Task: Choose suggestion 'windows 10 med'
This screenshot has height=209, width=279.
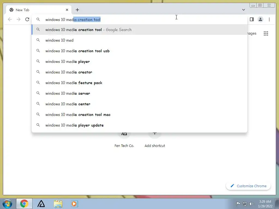Action: pos(139,40)
